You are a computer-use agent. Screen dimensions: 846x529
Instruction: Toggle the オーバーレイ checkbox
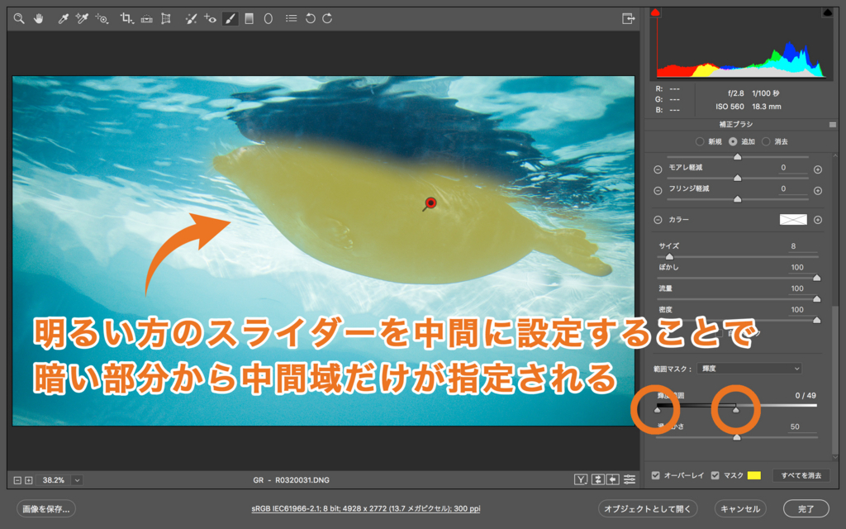click(x=655, y=475)
